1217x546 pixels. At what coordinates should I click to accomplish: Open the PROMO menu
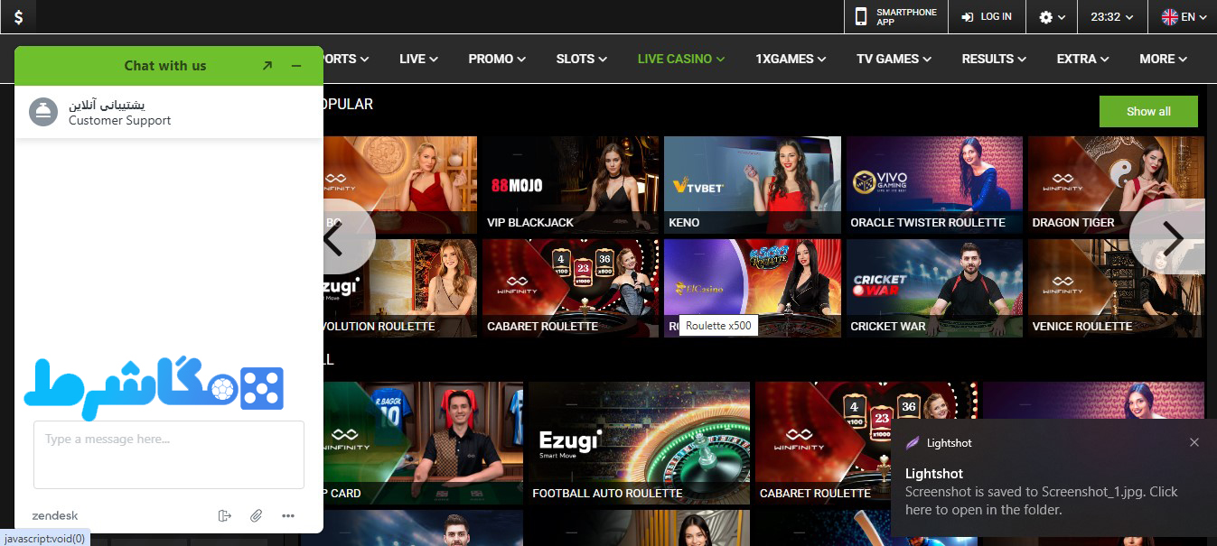pos(497,59)
